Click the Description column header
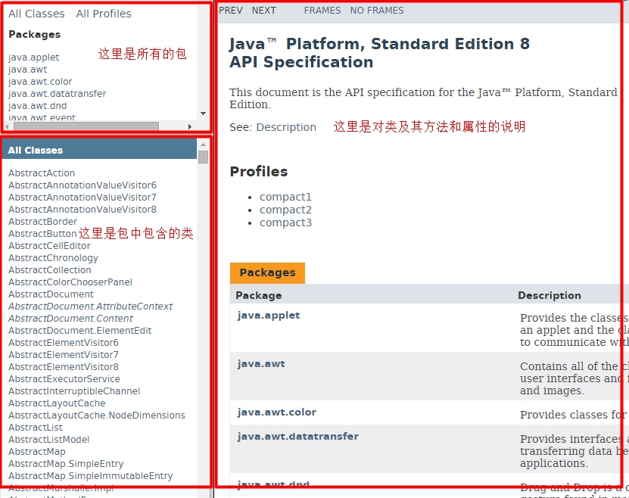Image resolution: width=629 pixels, height=498 pixels. pos(550,295)
